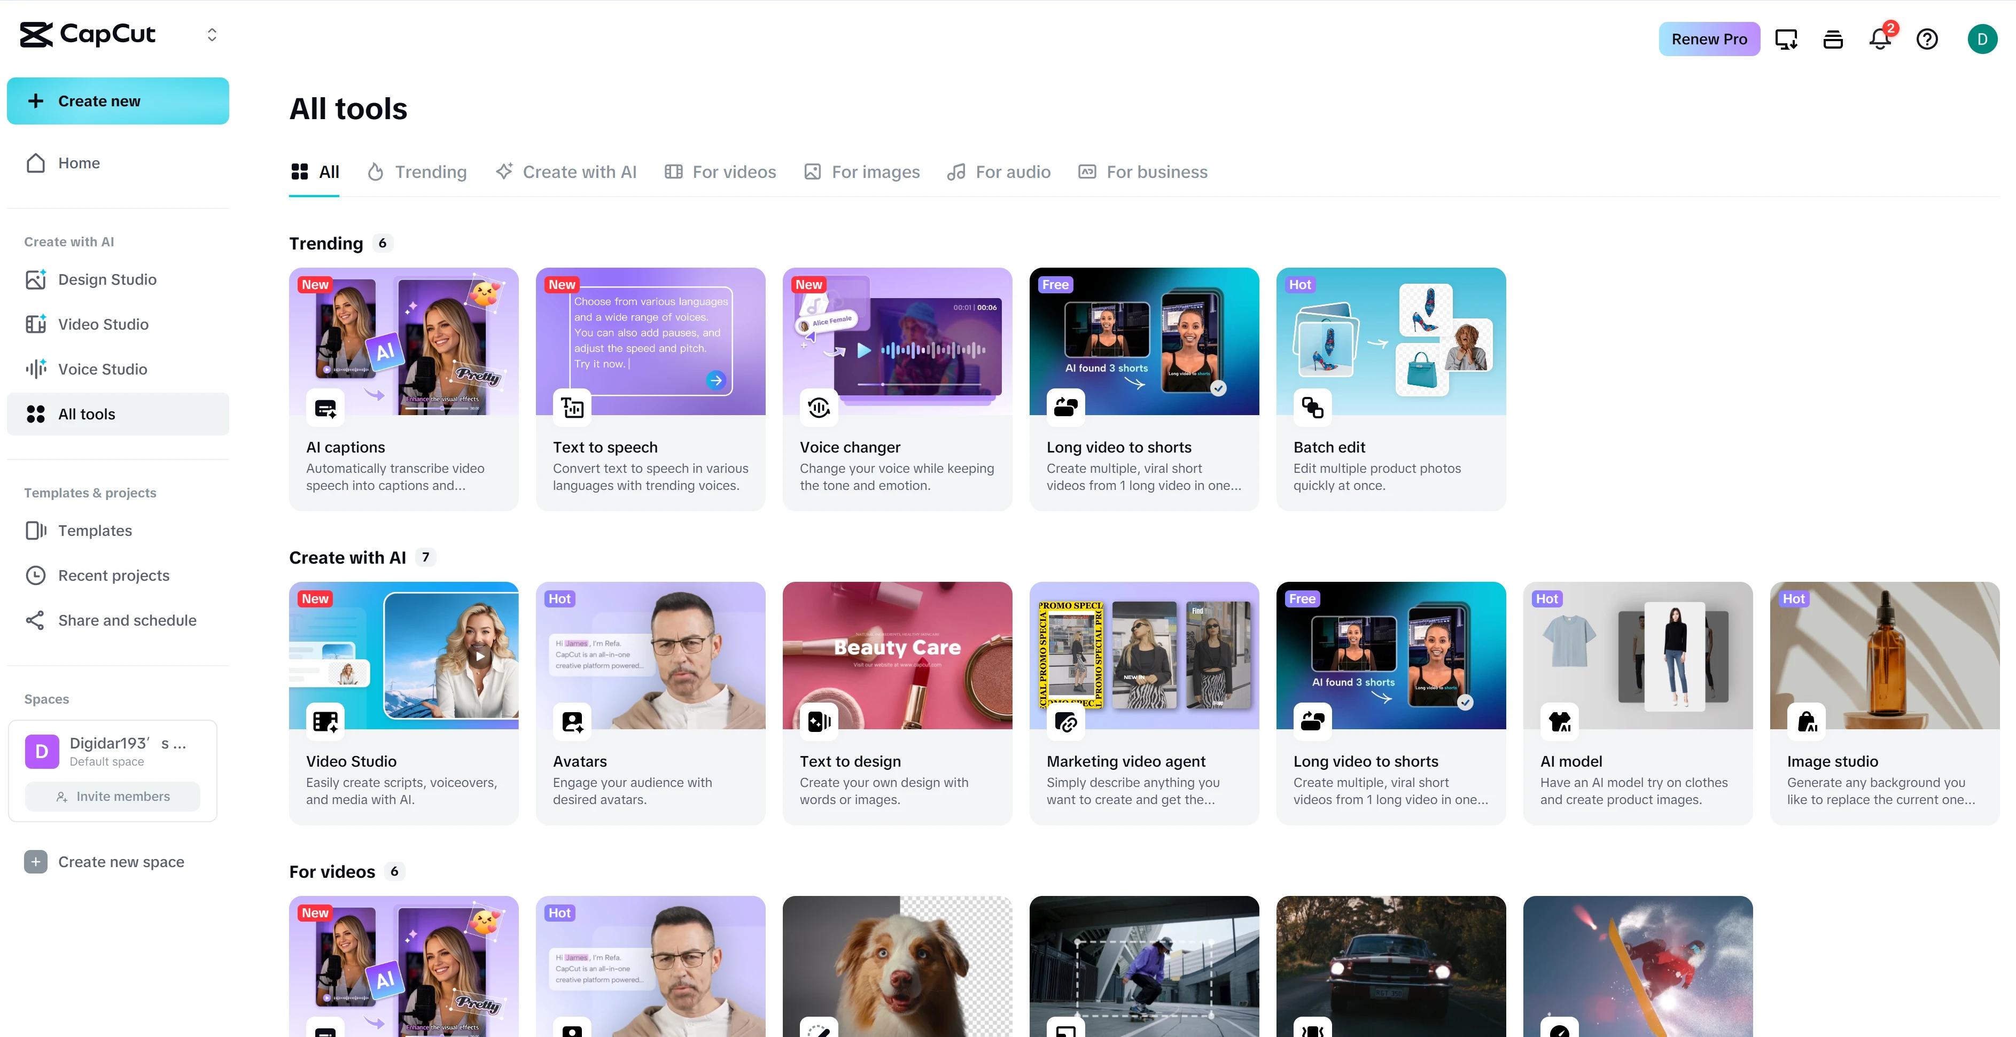2016x1037 pixels.
Task: Open the stacked layers icon in header
Action: (x=1833, y=39)
